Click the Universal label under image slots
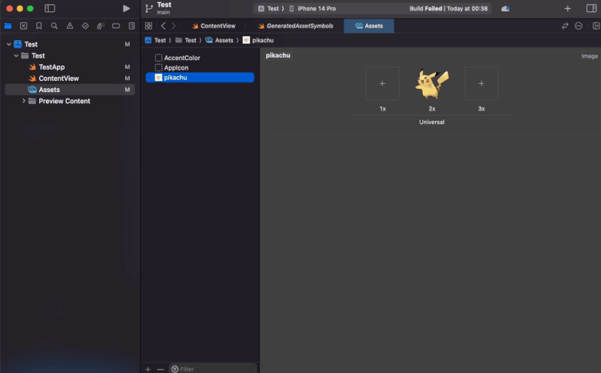The height and width of the screenshot is (373, 601). tap(432, 122)
